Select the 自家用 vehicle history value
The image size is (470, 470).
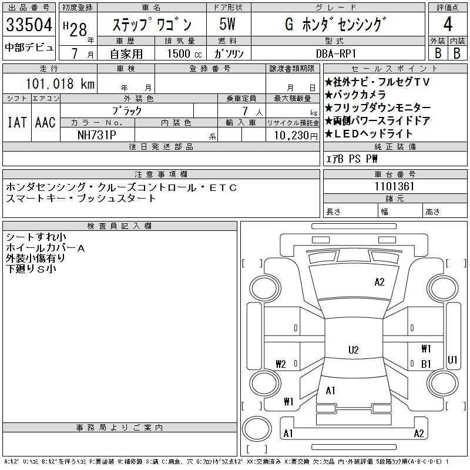click(126, 54)
